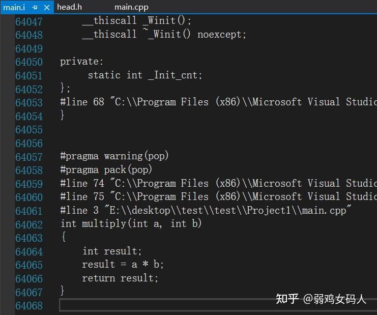Click the 'private:' access specifier

click(81, 62)
